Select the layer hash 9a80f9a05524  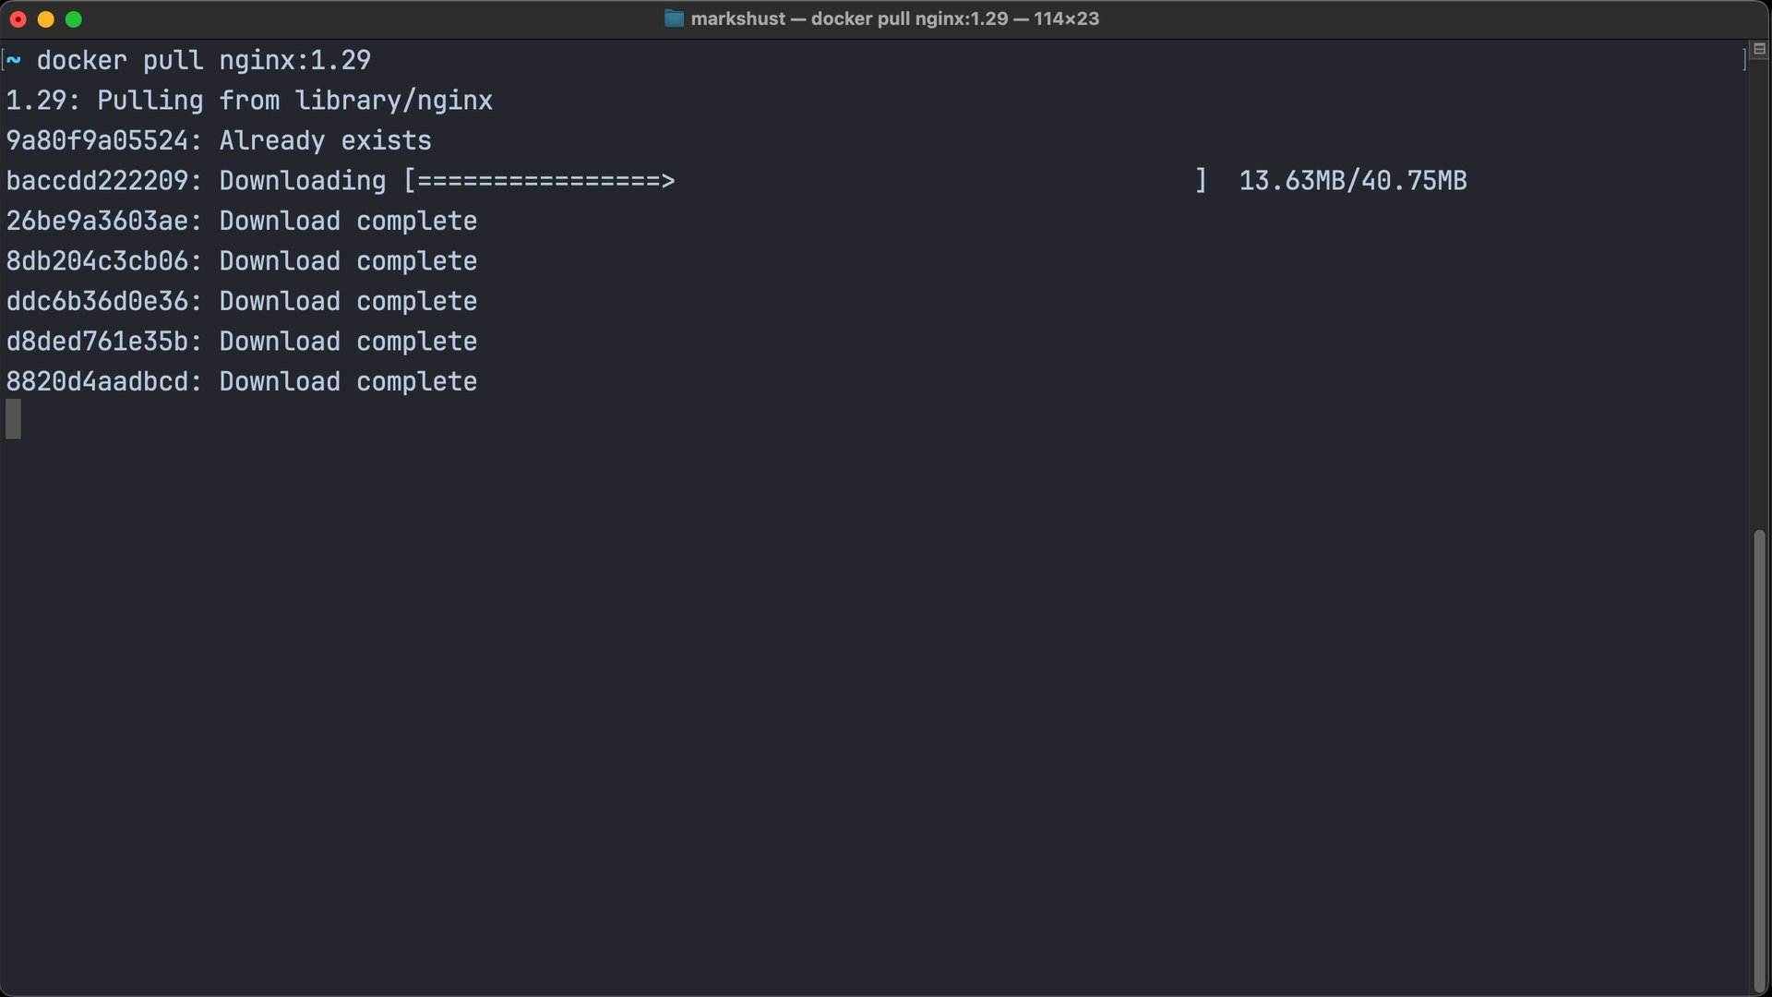pyautogui.click(x=96, y=140)
